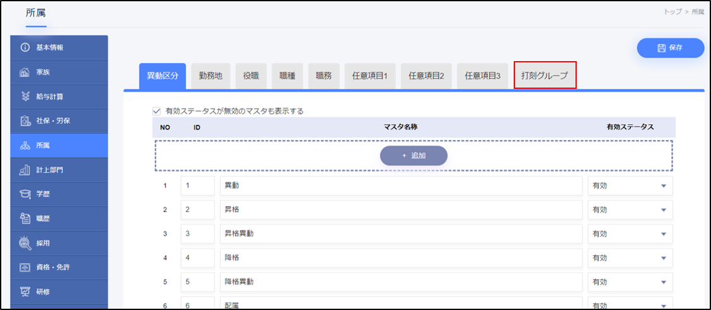
Task: Click the トップ breadcrumb link
Action: [673, 12]
